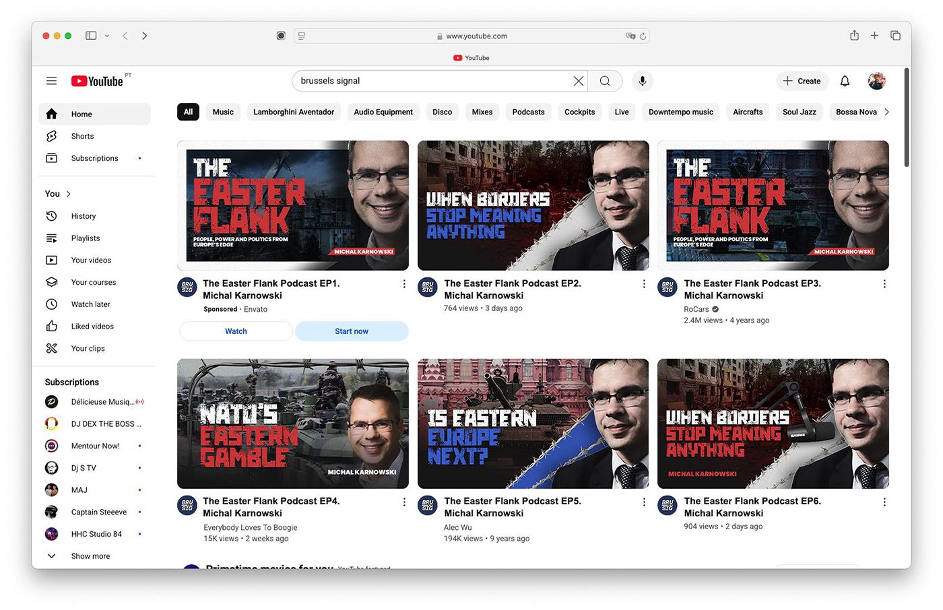943x610 pixels.
Task: Show Safari tab overview
Action: (895, 36)
